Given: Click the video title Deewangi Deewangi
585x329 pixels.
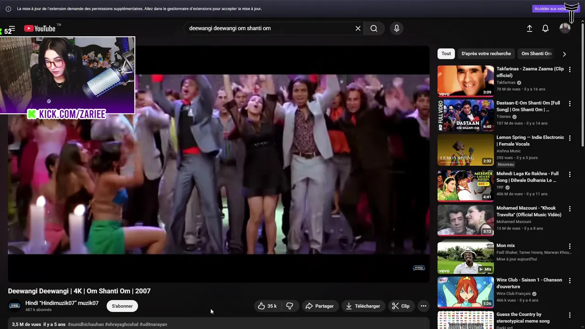Looking at the screenshot, I should pyautogui.click(x=79, y=291).
